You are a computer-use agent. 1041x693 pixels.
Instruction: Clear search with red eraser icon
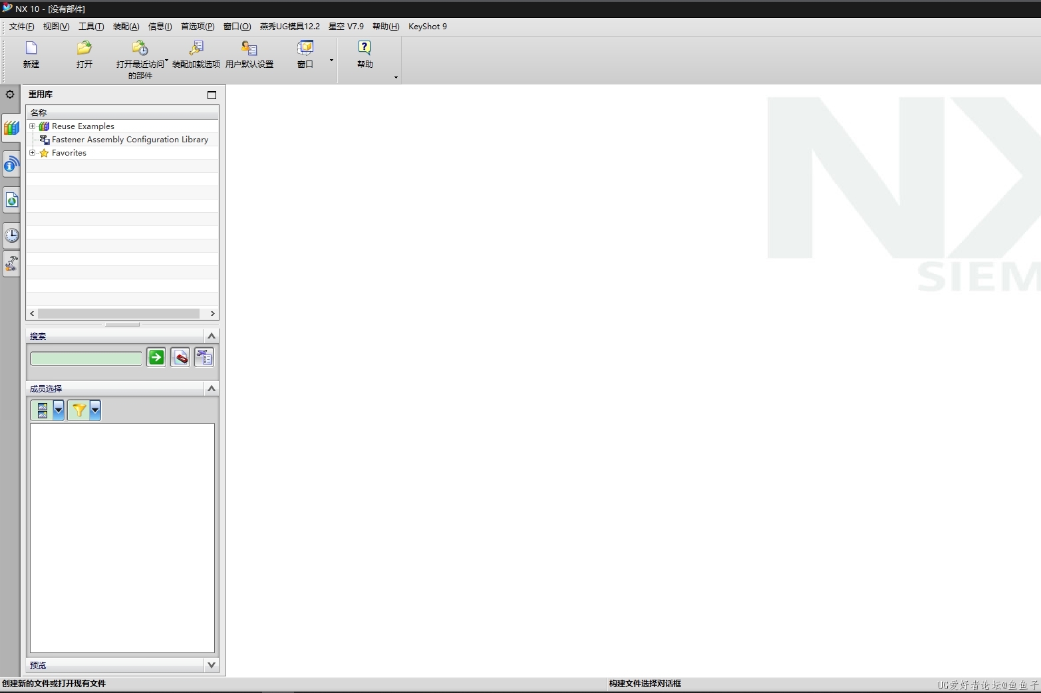click(180, 357)
